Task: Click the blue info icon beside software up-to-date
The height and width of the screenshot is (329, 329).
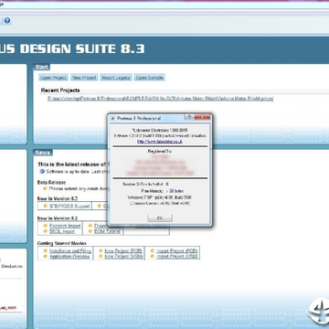Action: [42, 171]
